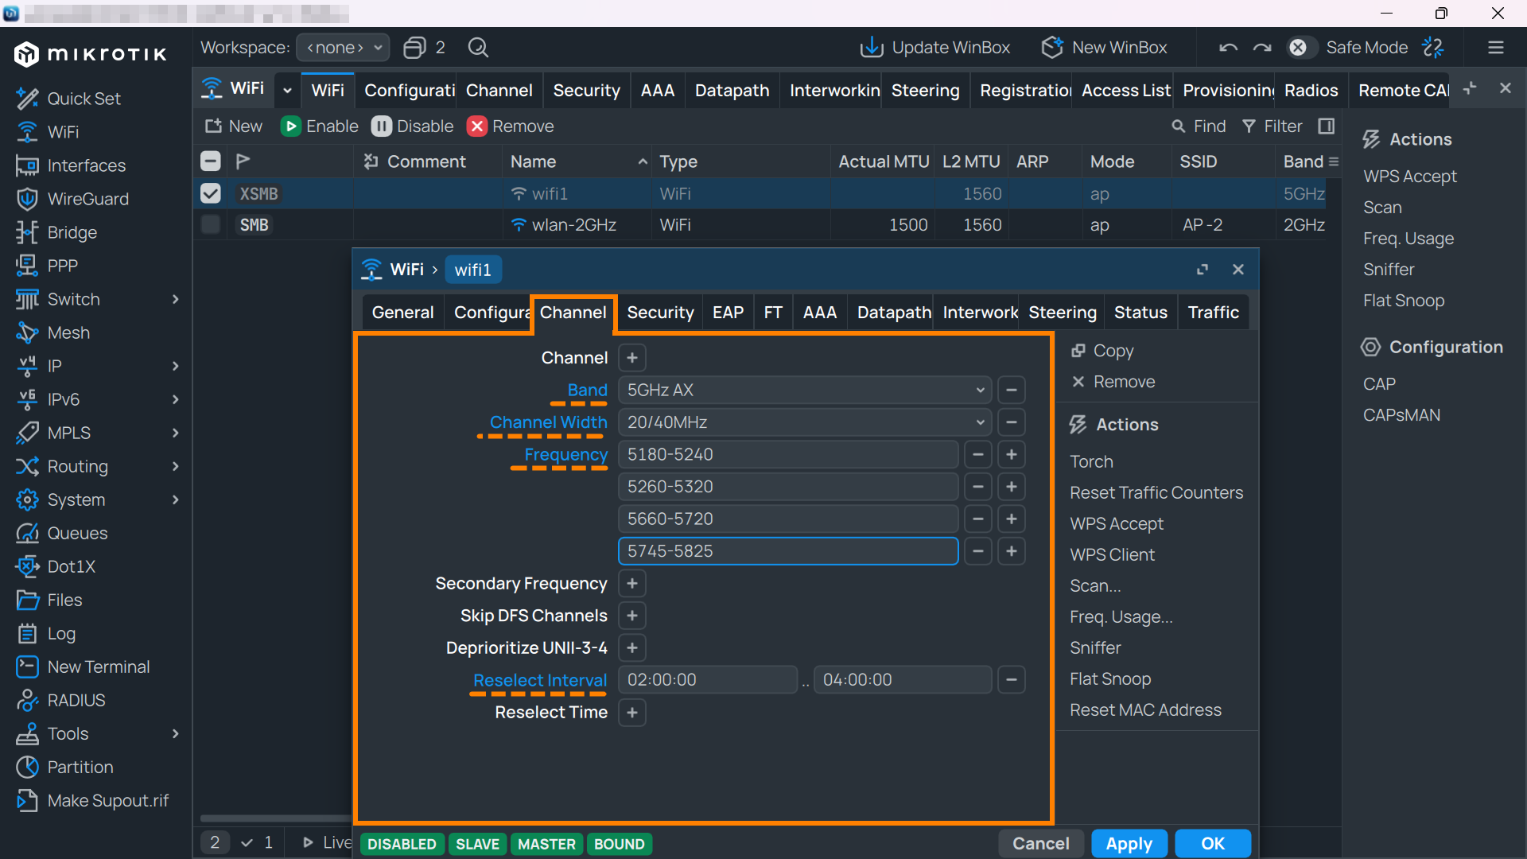Open the hamburger menu icon
Image resolution: width=1527 pixels, height=859 pixels.
pos(1496,48)
